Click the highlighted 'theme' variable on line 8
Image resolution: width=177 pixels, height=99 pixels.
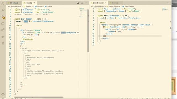coord(26,21)
